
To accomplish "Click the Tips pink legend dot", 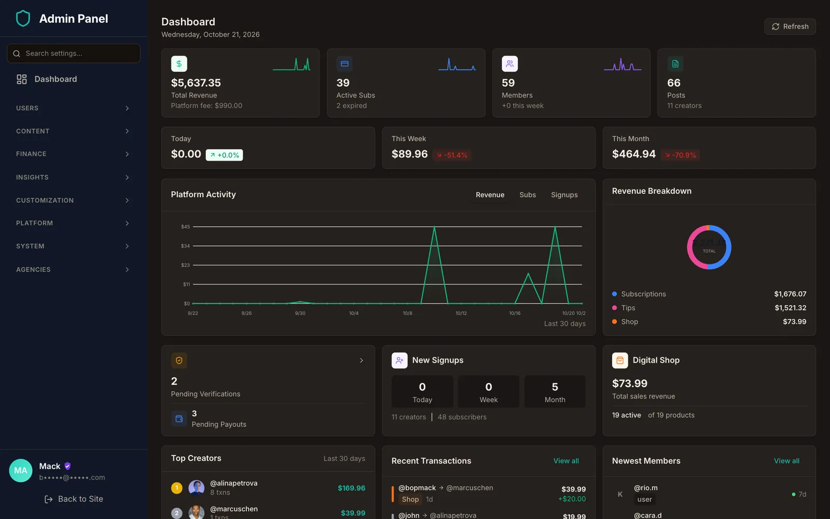I will (615, 308).
